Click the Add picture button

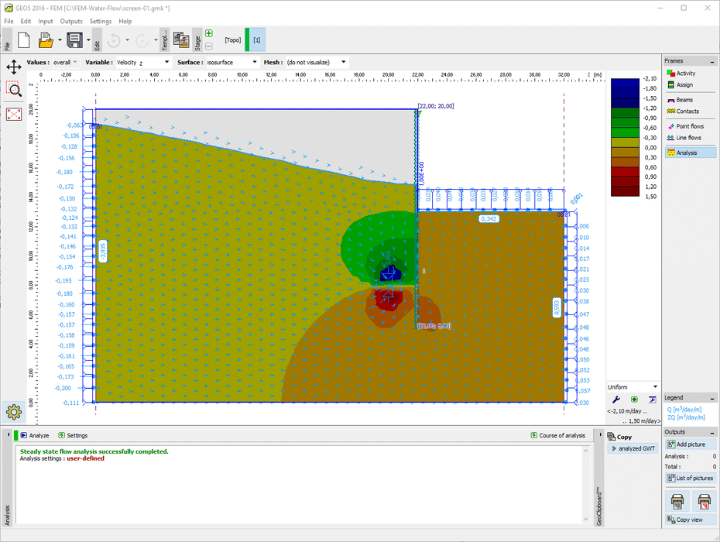689,444
